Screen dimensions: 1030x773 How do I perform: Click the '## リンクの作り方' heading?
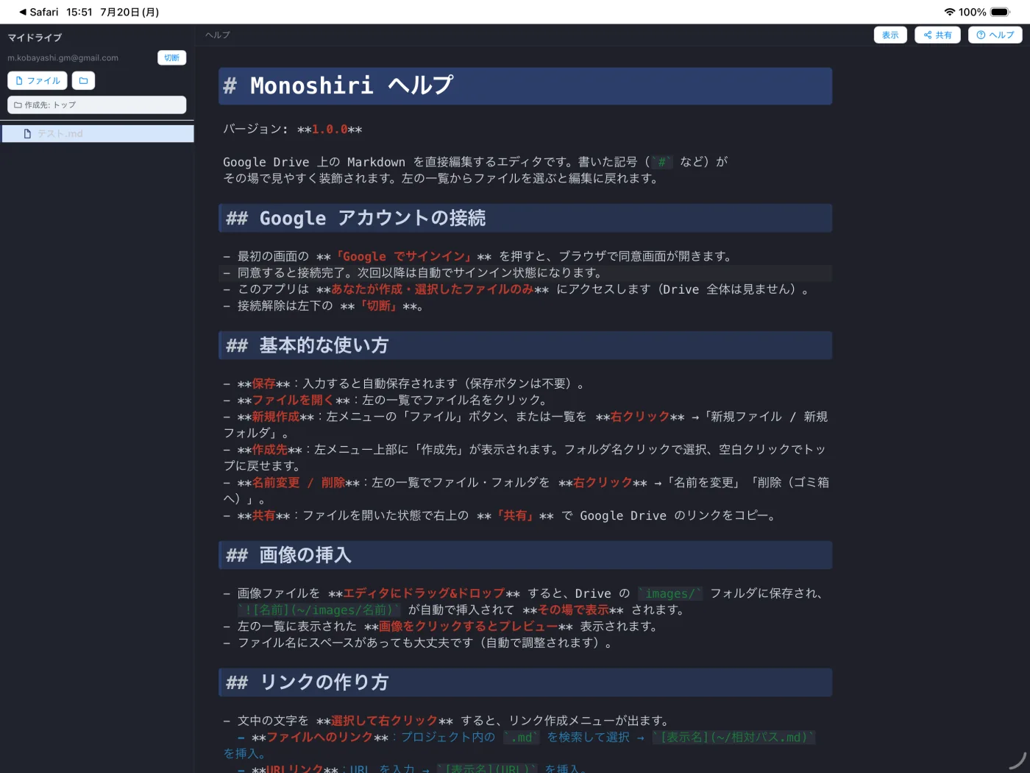pyautogui.click(x=525, y=682)
